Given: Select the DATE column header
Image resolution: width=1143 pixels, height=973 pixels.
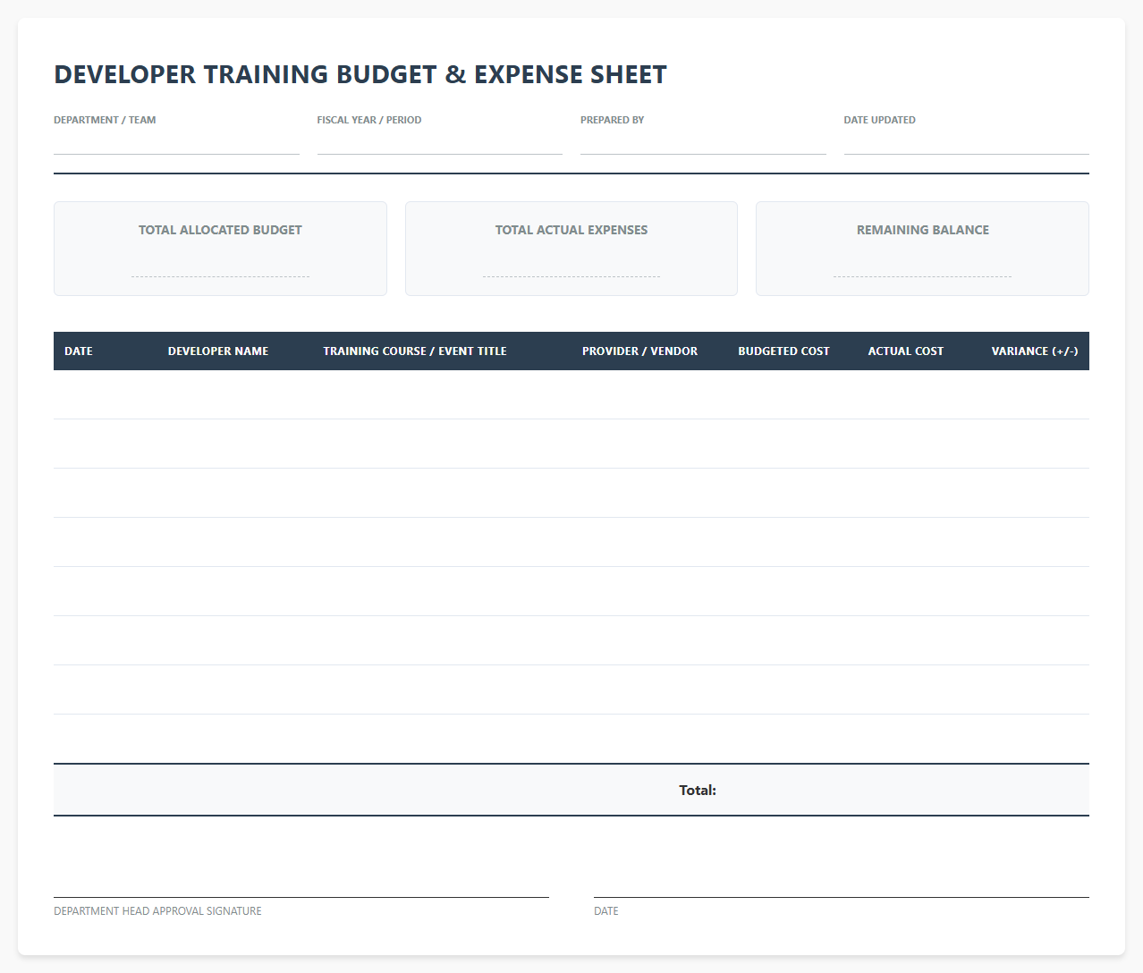Looking at the screenshot, I should 79,351.
